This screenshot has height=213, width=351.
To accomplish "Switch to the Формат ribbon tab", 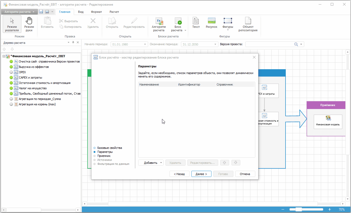I will (x=96, y=12).
